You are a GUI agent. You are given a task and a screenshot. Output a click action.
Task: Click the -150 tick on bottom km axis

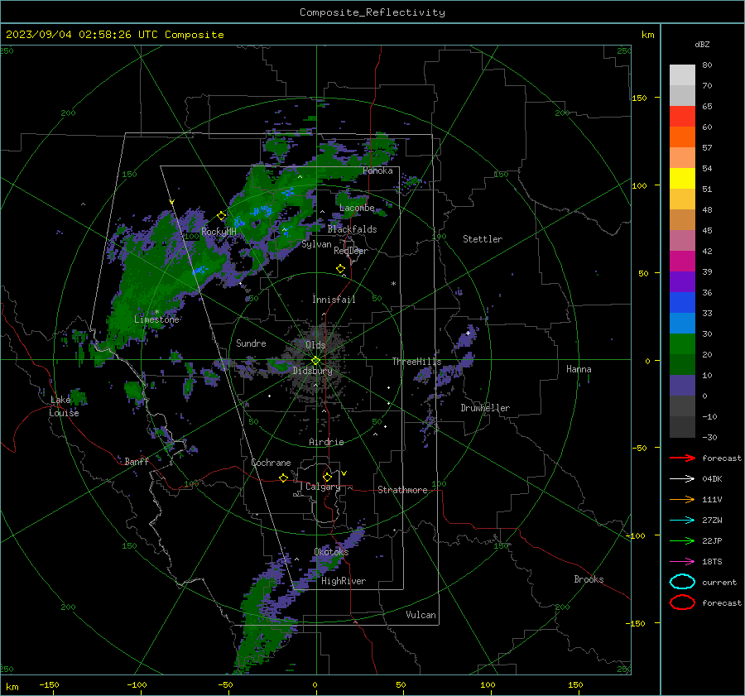49,684
